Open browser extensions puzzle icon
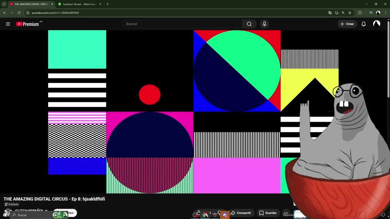Screen dimensions: 390x219 (360, 13)
